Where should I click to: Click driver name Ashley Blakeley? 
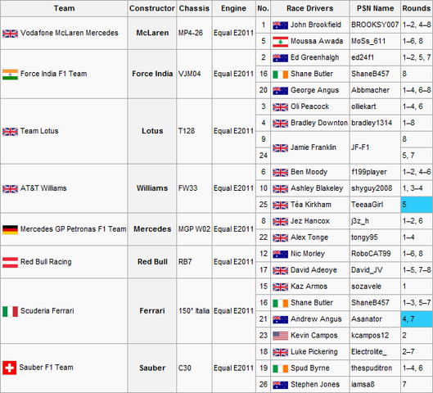pyautogui.click(x=317, y=188)
